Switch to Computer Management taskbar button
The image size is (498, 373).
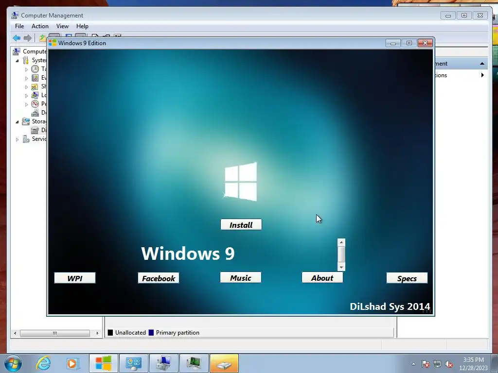click(164, 363)
